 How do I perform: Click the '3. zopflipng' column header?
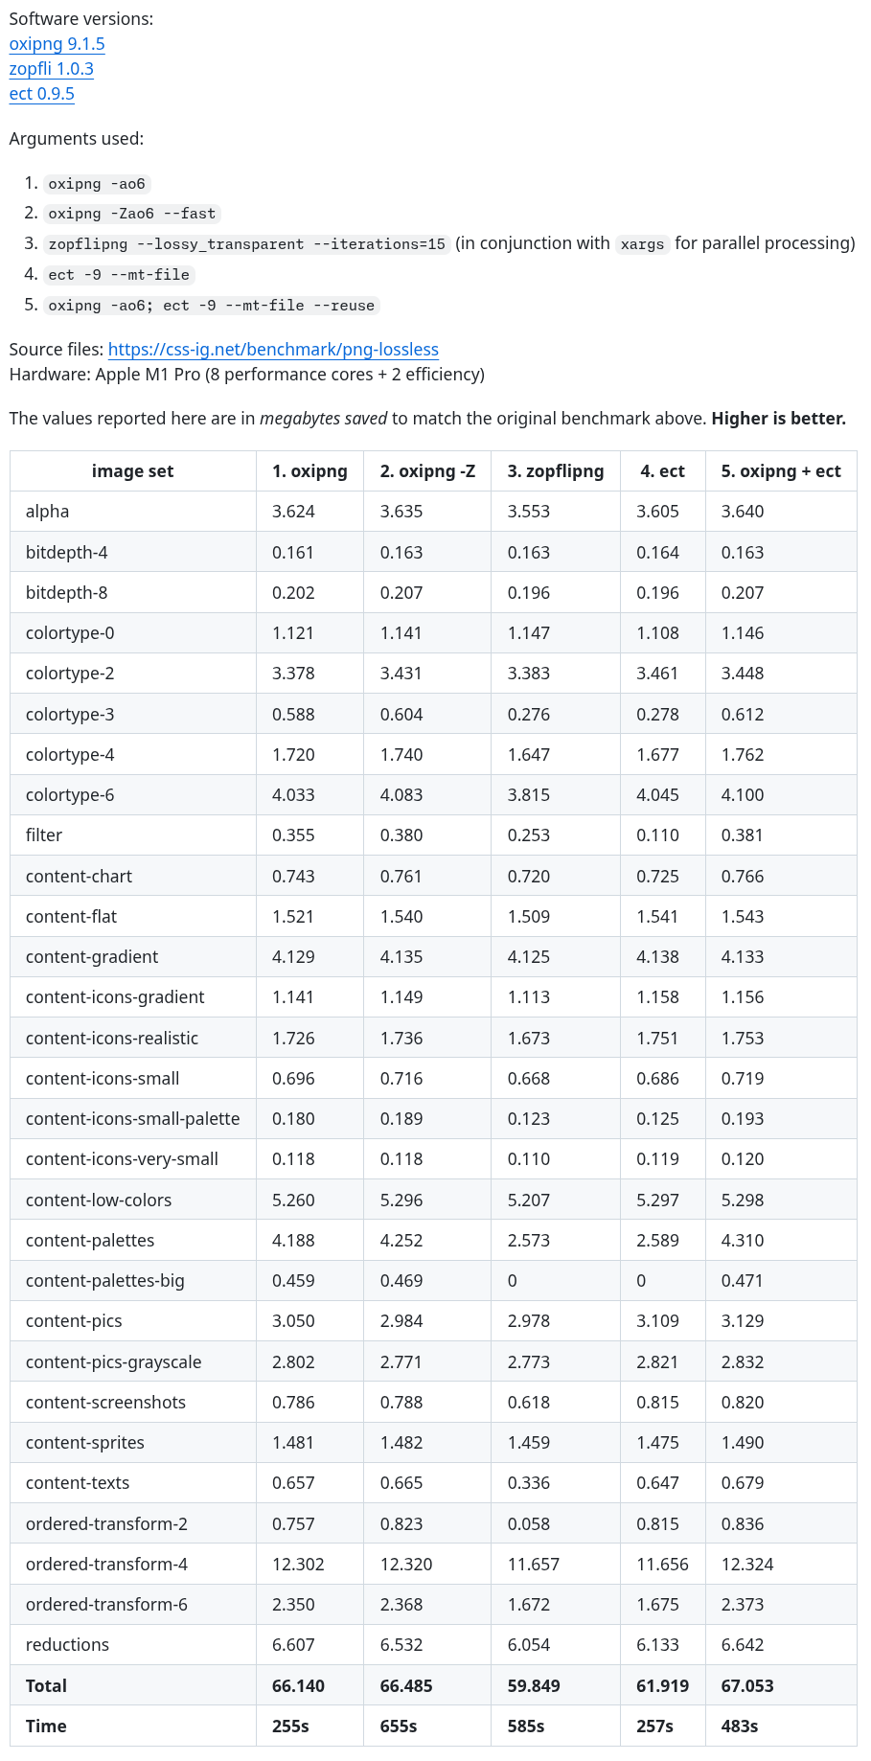click(x=556, y=471)
